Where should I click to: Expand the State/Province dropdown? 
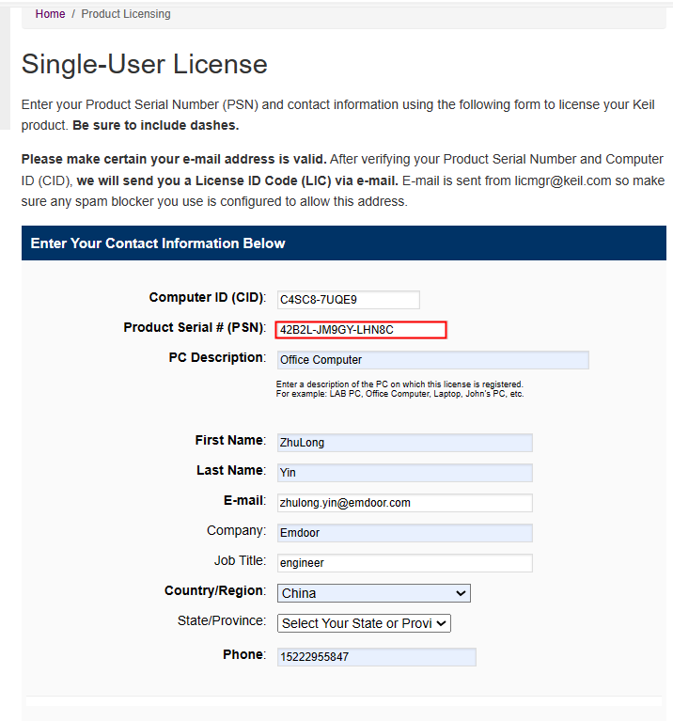(x=364, y=623)
